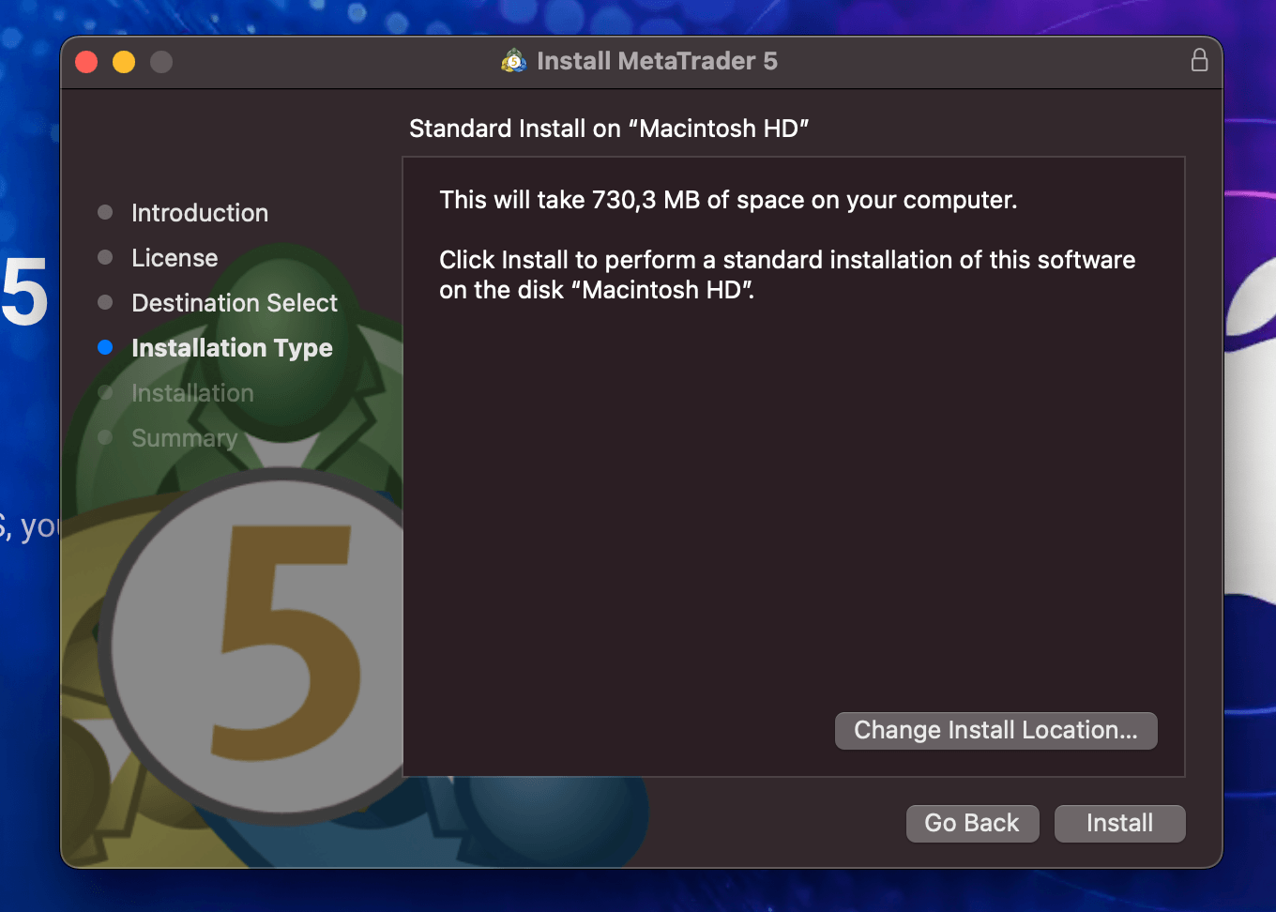Select the dimmed Installation step
The height and width of the screenshot is (912, 1276).
(x=192, y=393)
